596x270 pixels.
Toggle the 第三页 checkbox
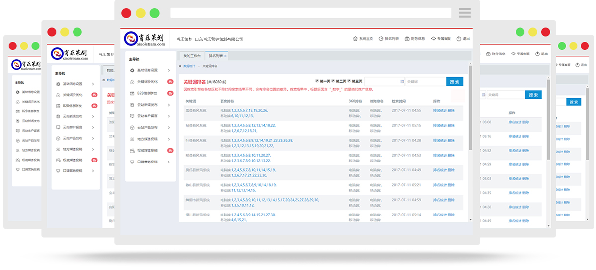[349, 81]
